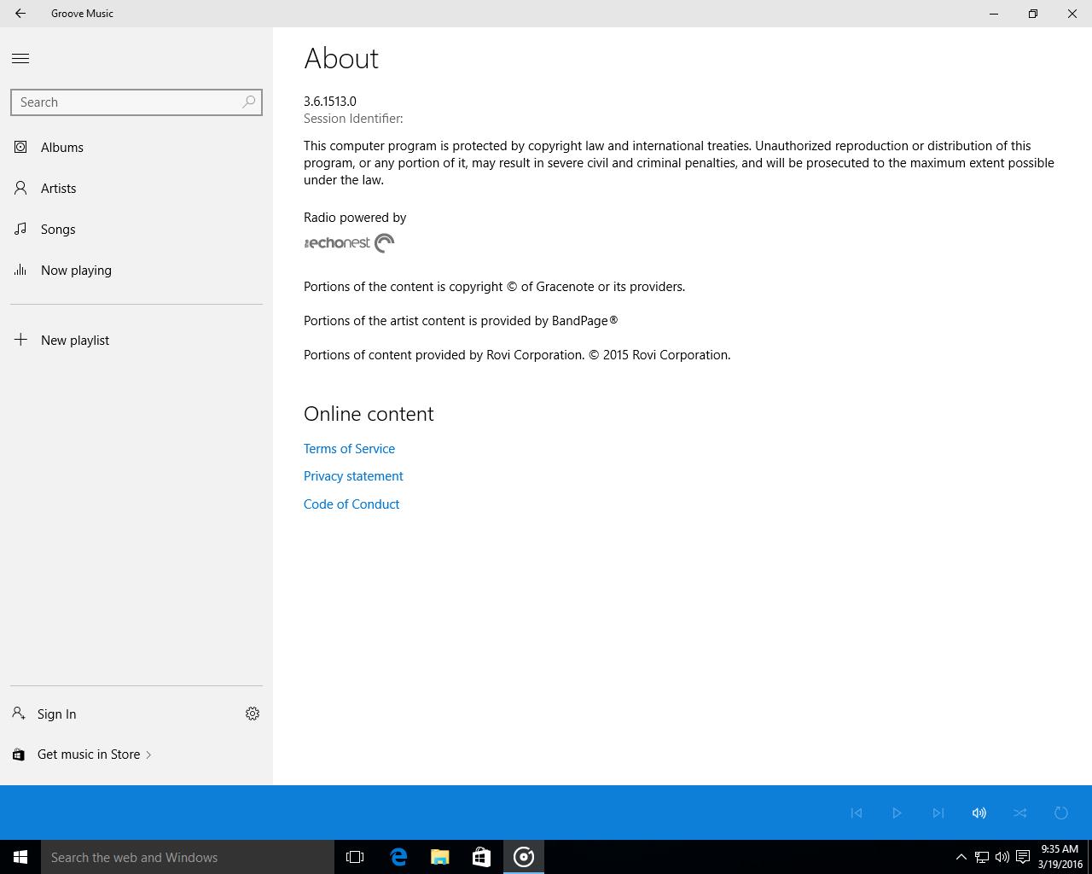Open Songs section
This screenshot has height=874, width=1092.
pyautogui.click(x=58, y=230)
